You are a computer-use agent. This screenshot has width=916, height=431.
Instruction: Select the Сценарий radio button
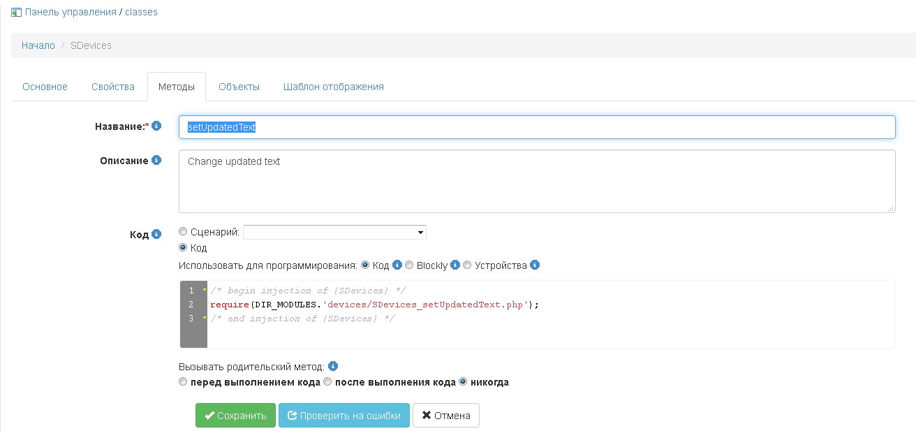point(183,232)
